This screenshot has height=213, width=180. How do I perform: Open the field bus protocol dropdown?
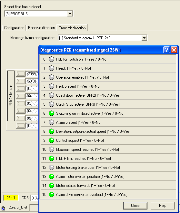click(x=70, y=14)
